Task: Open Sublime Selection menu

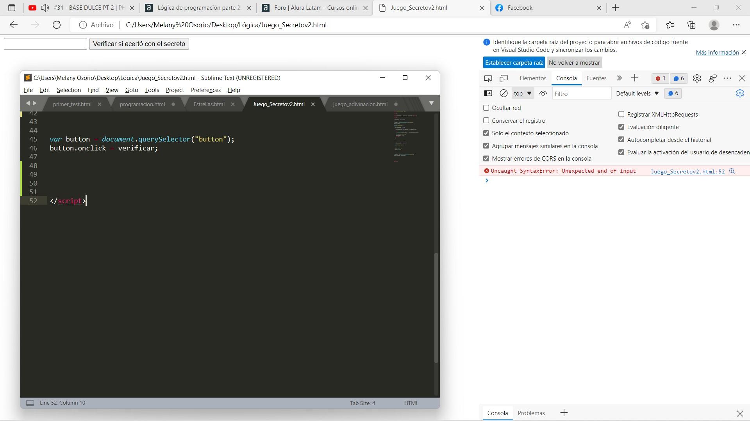Action: point(69,90)
